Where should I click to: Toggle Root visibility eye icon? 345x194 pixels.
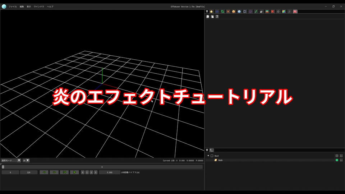(341, 156)
